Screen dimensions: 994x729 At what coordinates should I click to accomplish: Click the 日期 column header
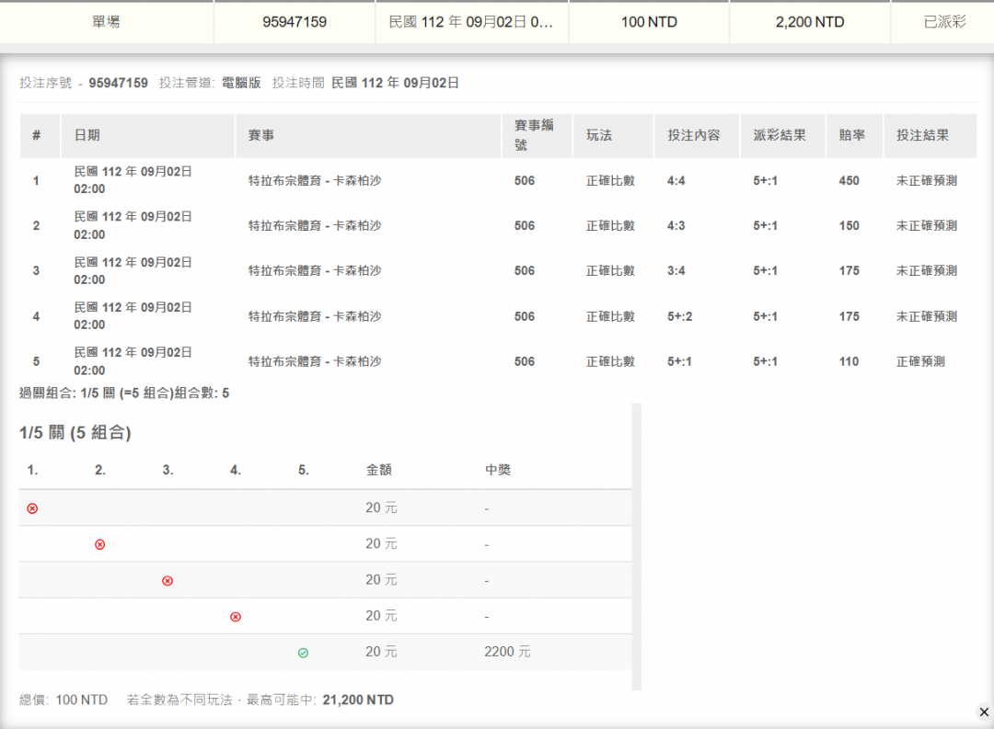pyautogui.click(x=147, y=135)
